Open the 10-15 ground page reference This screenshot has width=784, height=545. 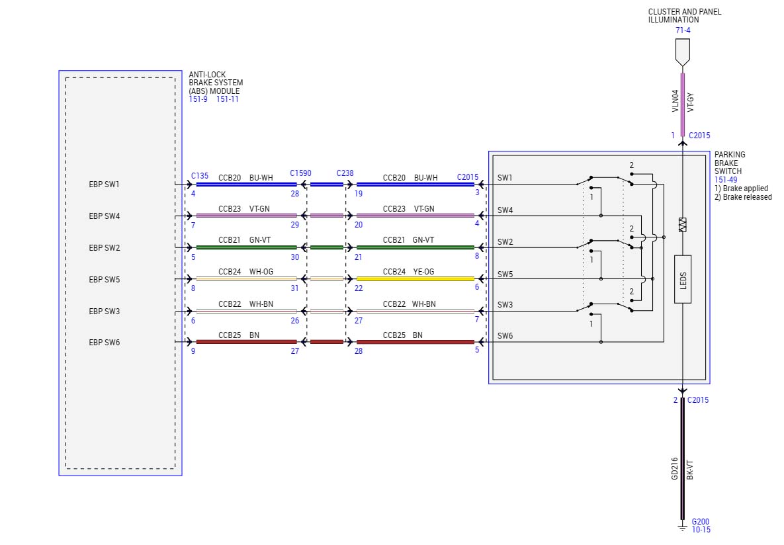(700, 530)
